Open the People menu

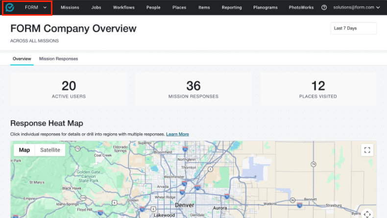pos(153,7)
